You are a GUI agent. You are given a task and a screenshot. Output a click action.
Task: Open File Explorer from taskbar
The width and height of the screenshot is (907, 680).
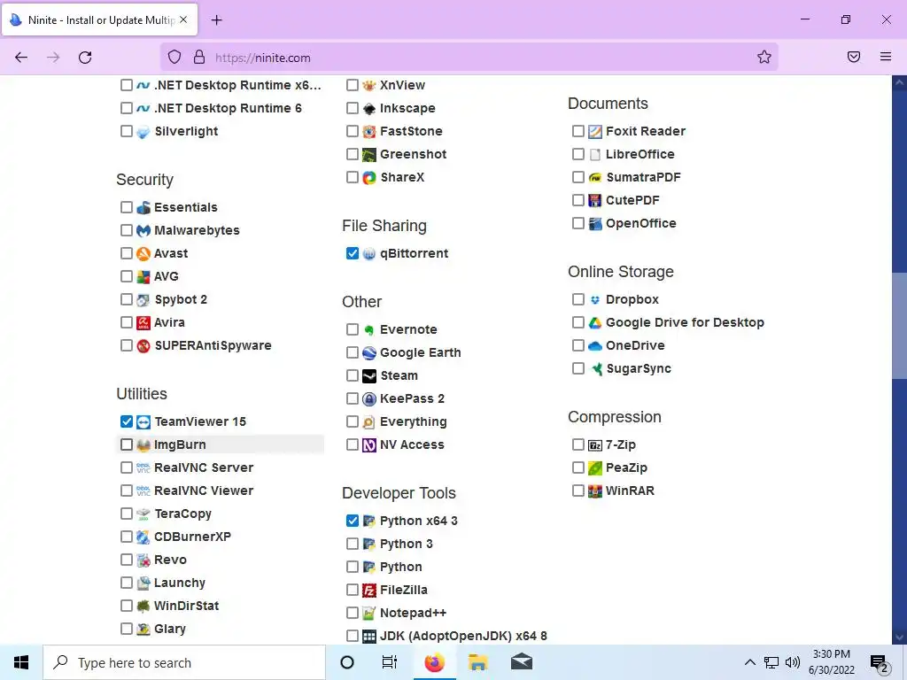tap(477, 662)
